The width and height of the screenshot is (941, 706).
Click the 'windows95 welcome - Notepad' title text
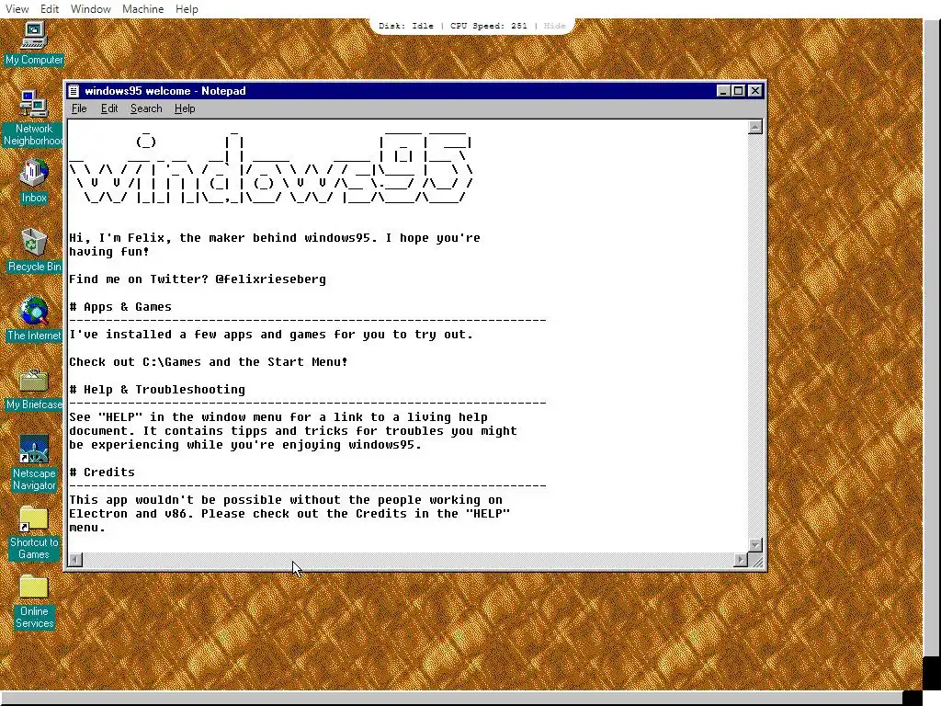point(165,91)
